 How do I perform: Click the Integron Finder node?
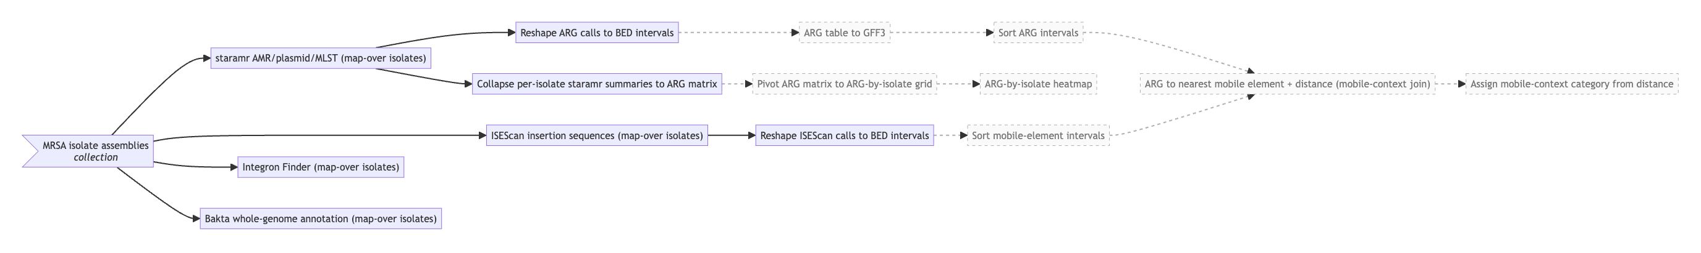coord(321,167)
